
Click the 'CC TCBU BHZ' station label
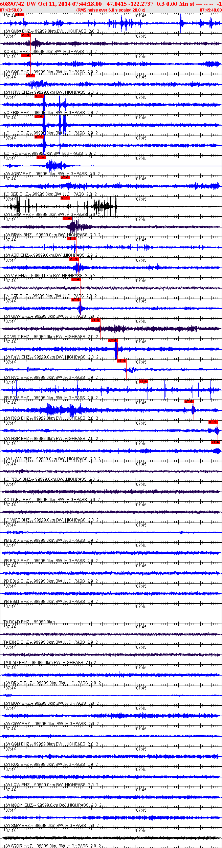[17, 500]
